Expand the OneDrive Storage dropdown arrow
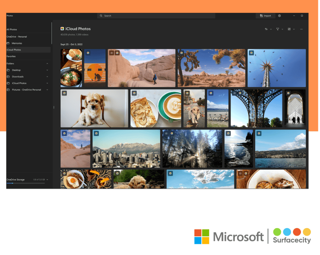 47,180
